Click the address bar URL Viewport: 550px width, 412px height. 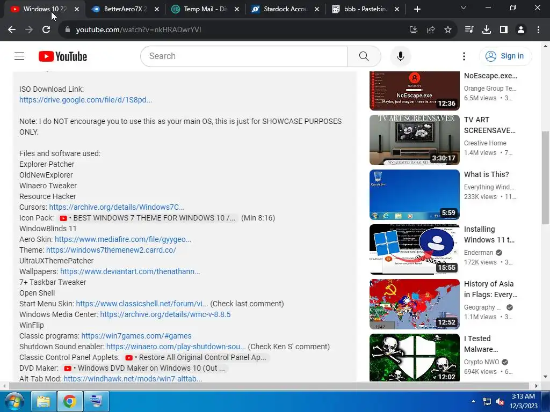[138, 30]
